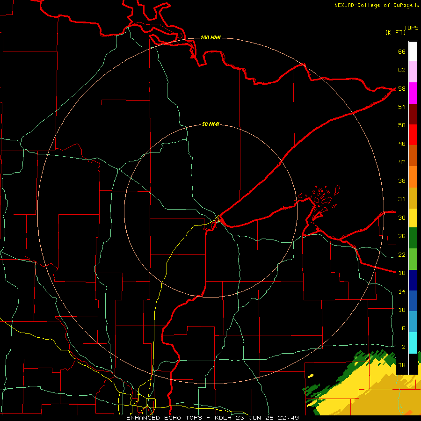This screenshot has width=421, height=421.
Task: Click the 'TH' legend label
Action: [402, 365]
